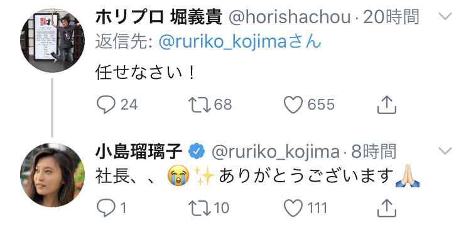Like the tweet with 655 likes

click(x=293, y=105)
